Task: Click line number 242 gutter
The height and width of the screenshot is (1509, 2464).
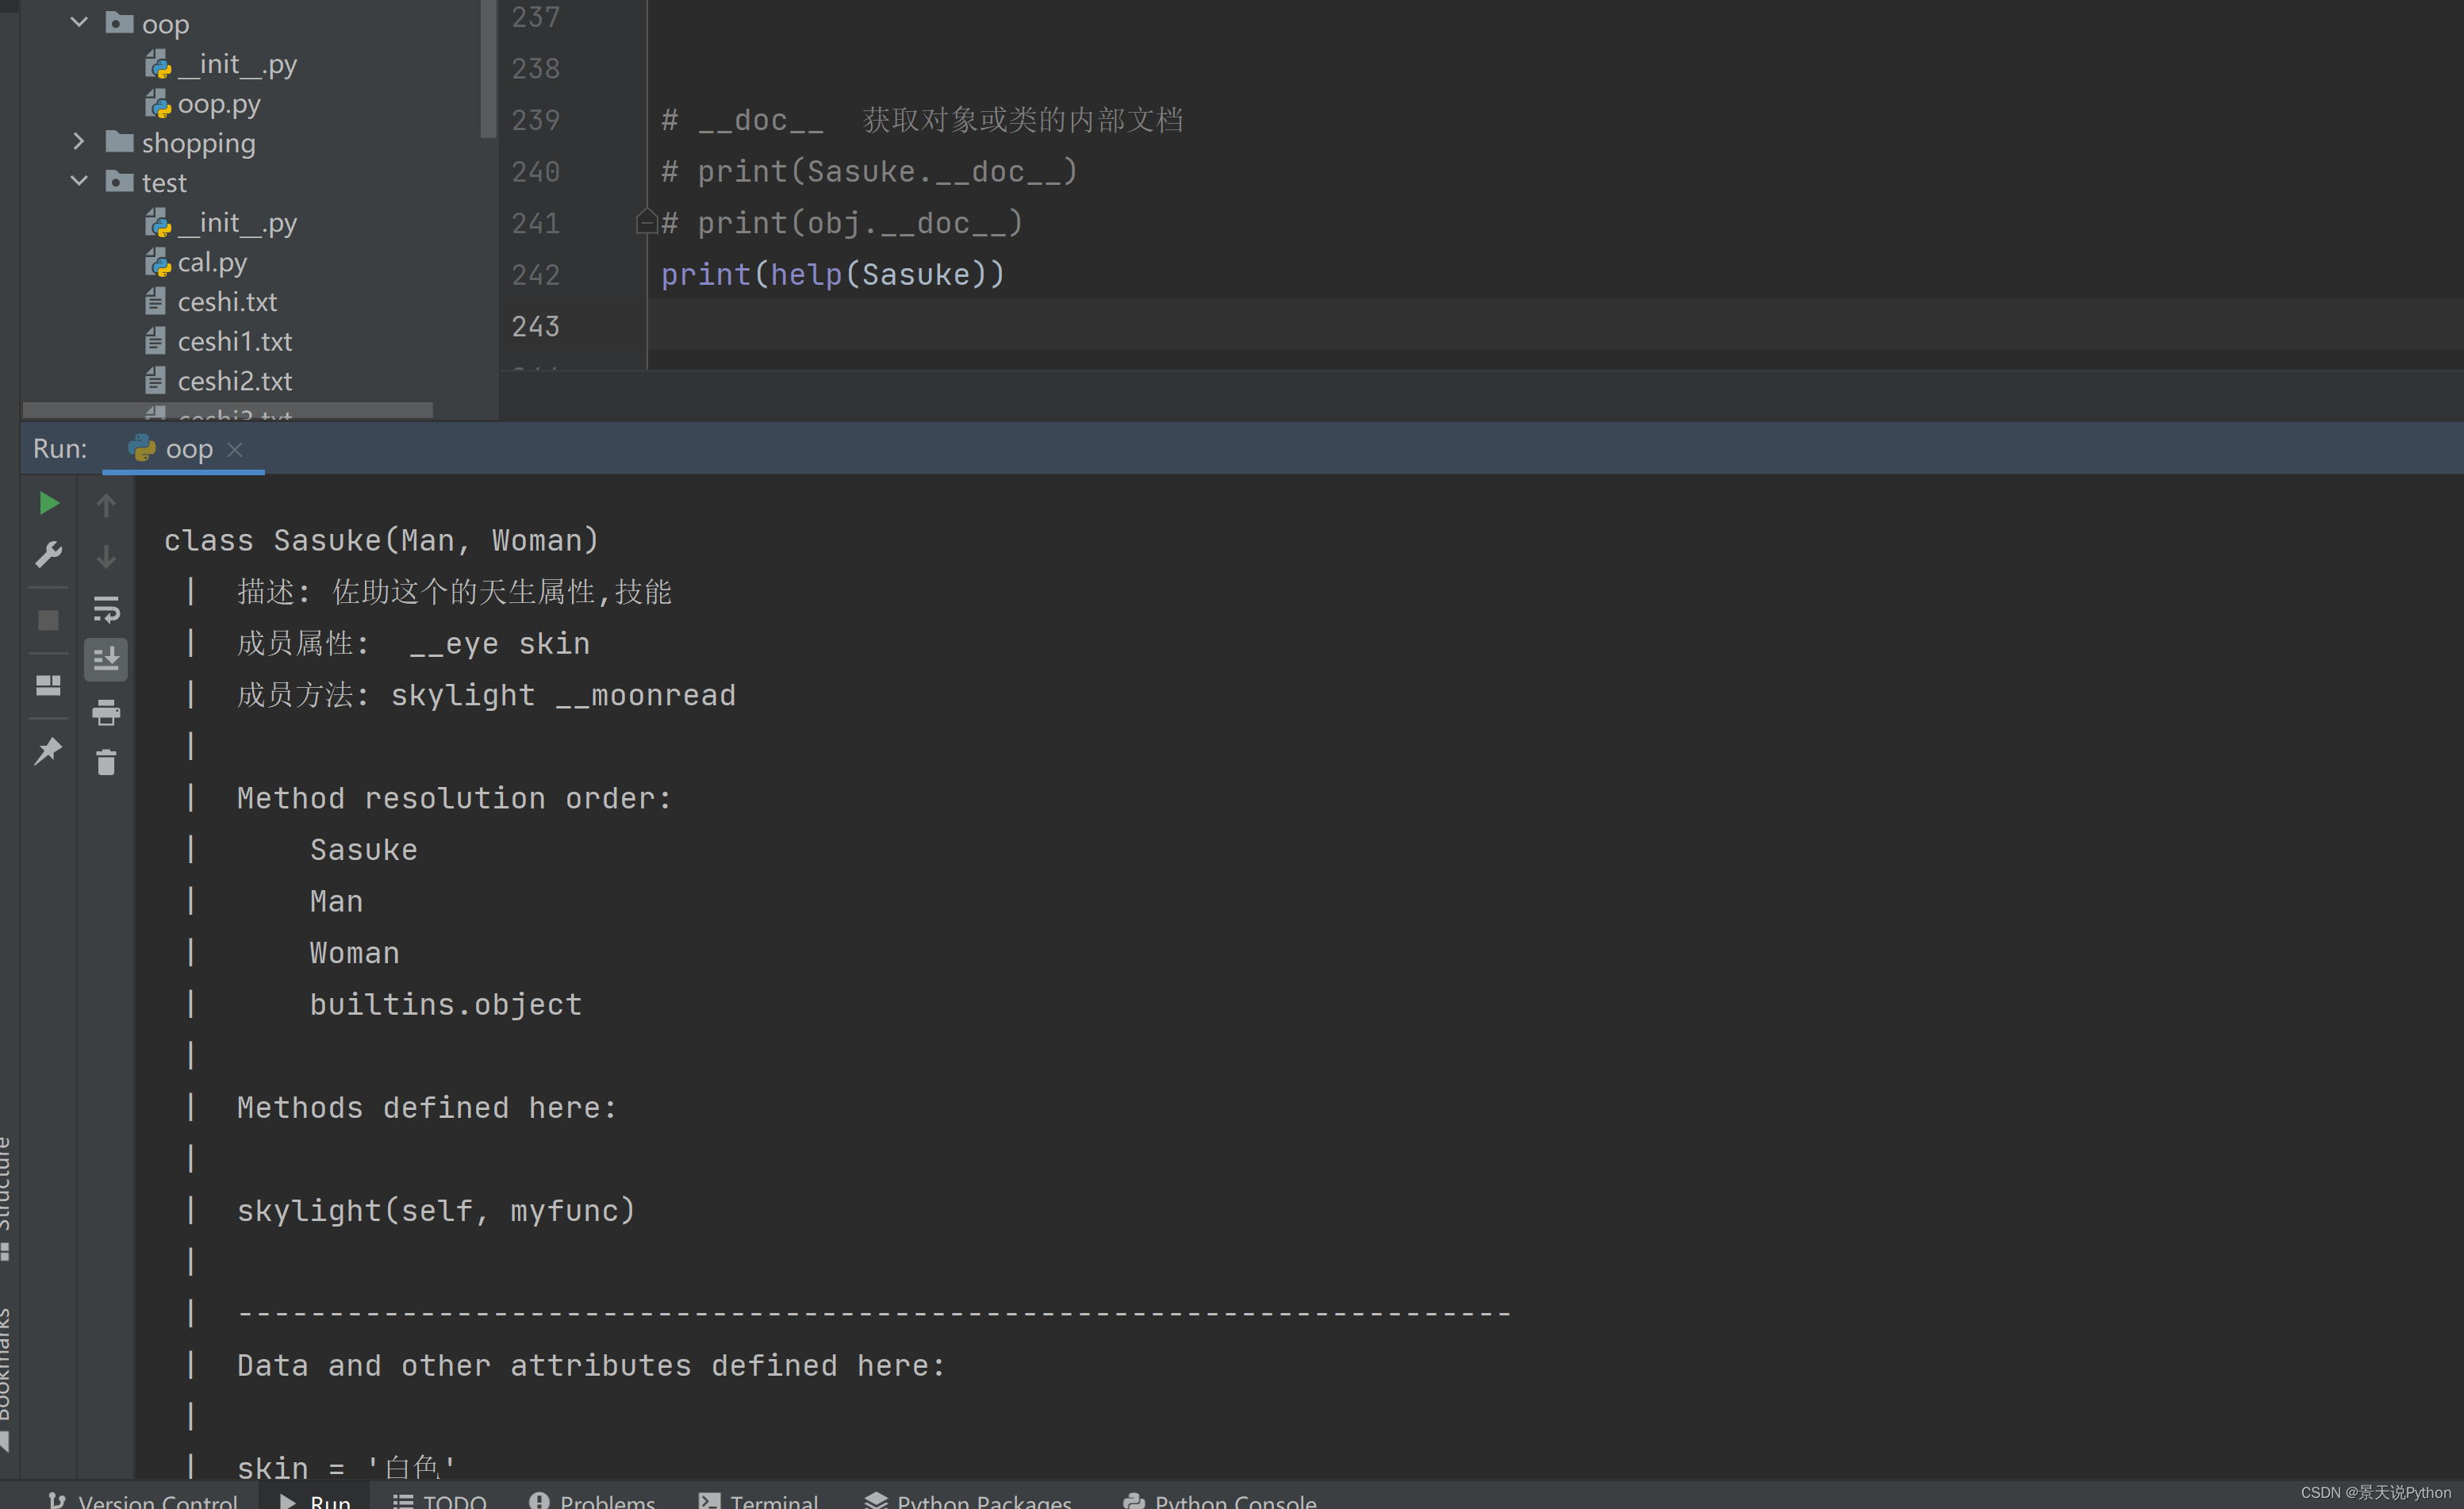Action: pyautogui.click(x=536, y=274)
